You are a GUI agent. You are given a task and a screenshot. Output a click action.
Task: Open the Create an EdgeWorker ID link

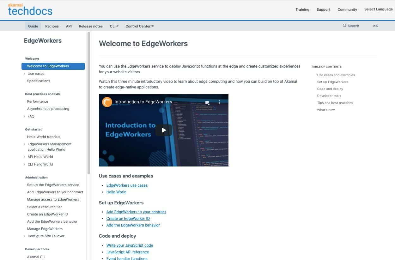[x=128, y=219]
